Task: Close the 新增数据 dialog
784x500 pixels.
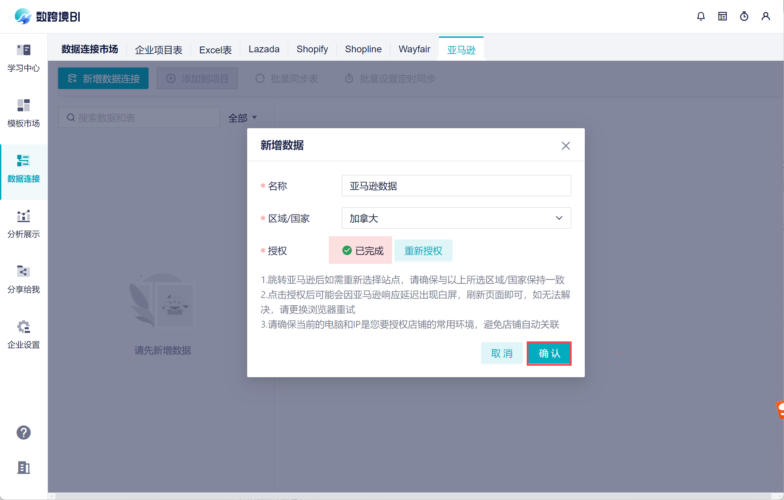Action: click(566, 146)
